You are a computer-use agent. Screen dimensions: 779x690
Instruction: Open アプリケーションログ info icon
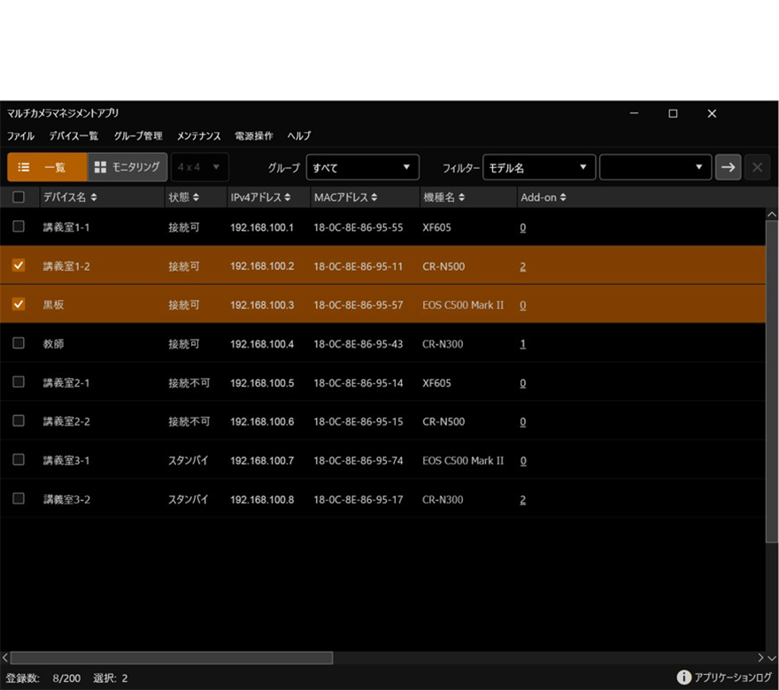point(683,678)
